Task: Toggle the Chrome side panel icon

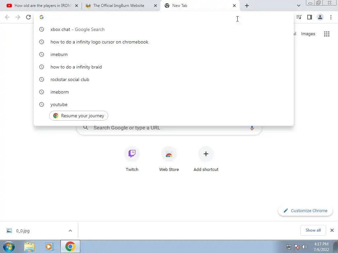Action: coord(310,17)
